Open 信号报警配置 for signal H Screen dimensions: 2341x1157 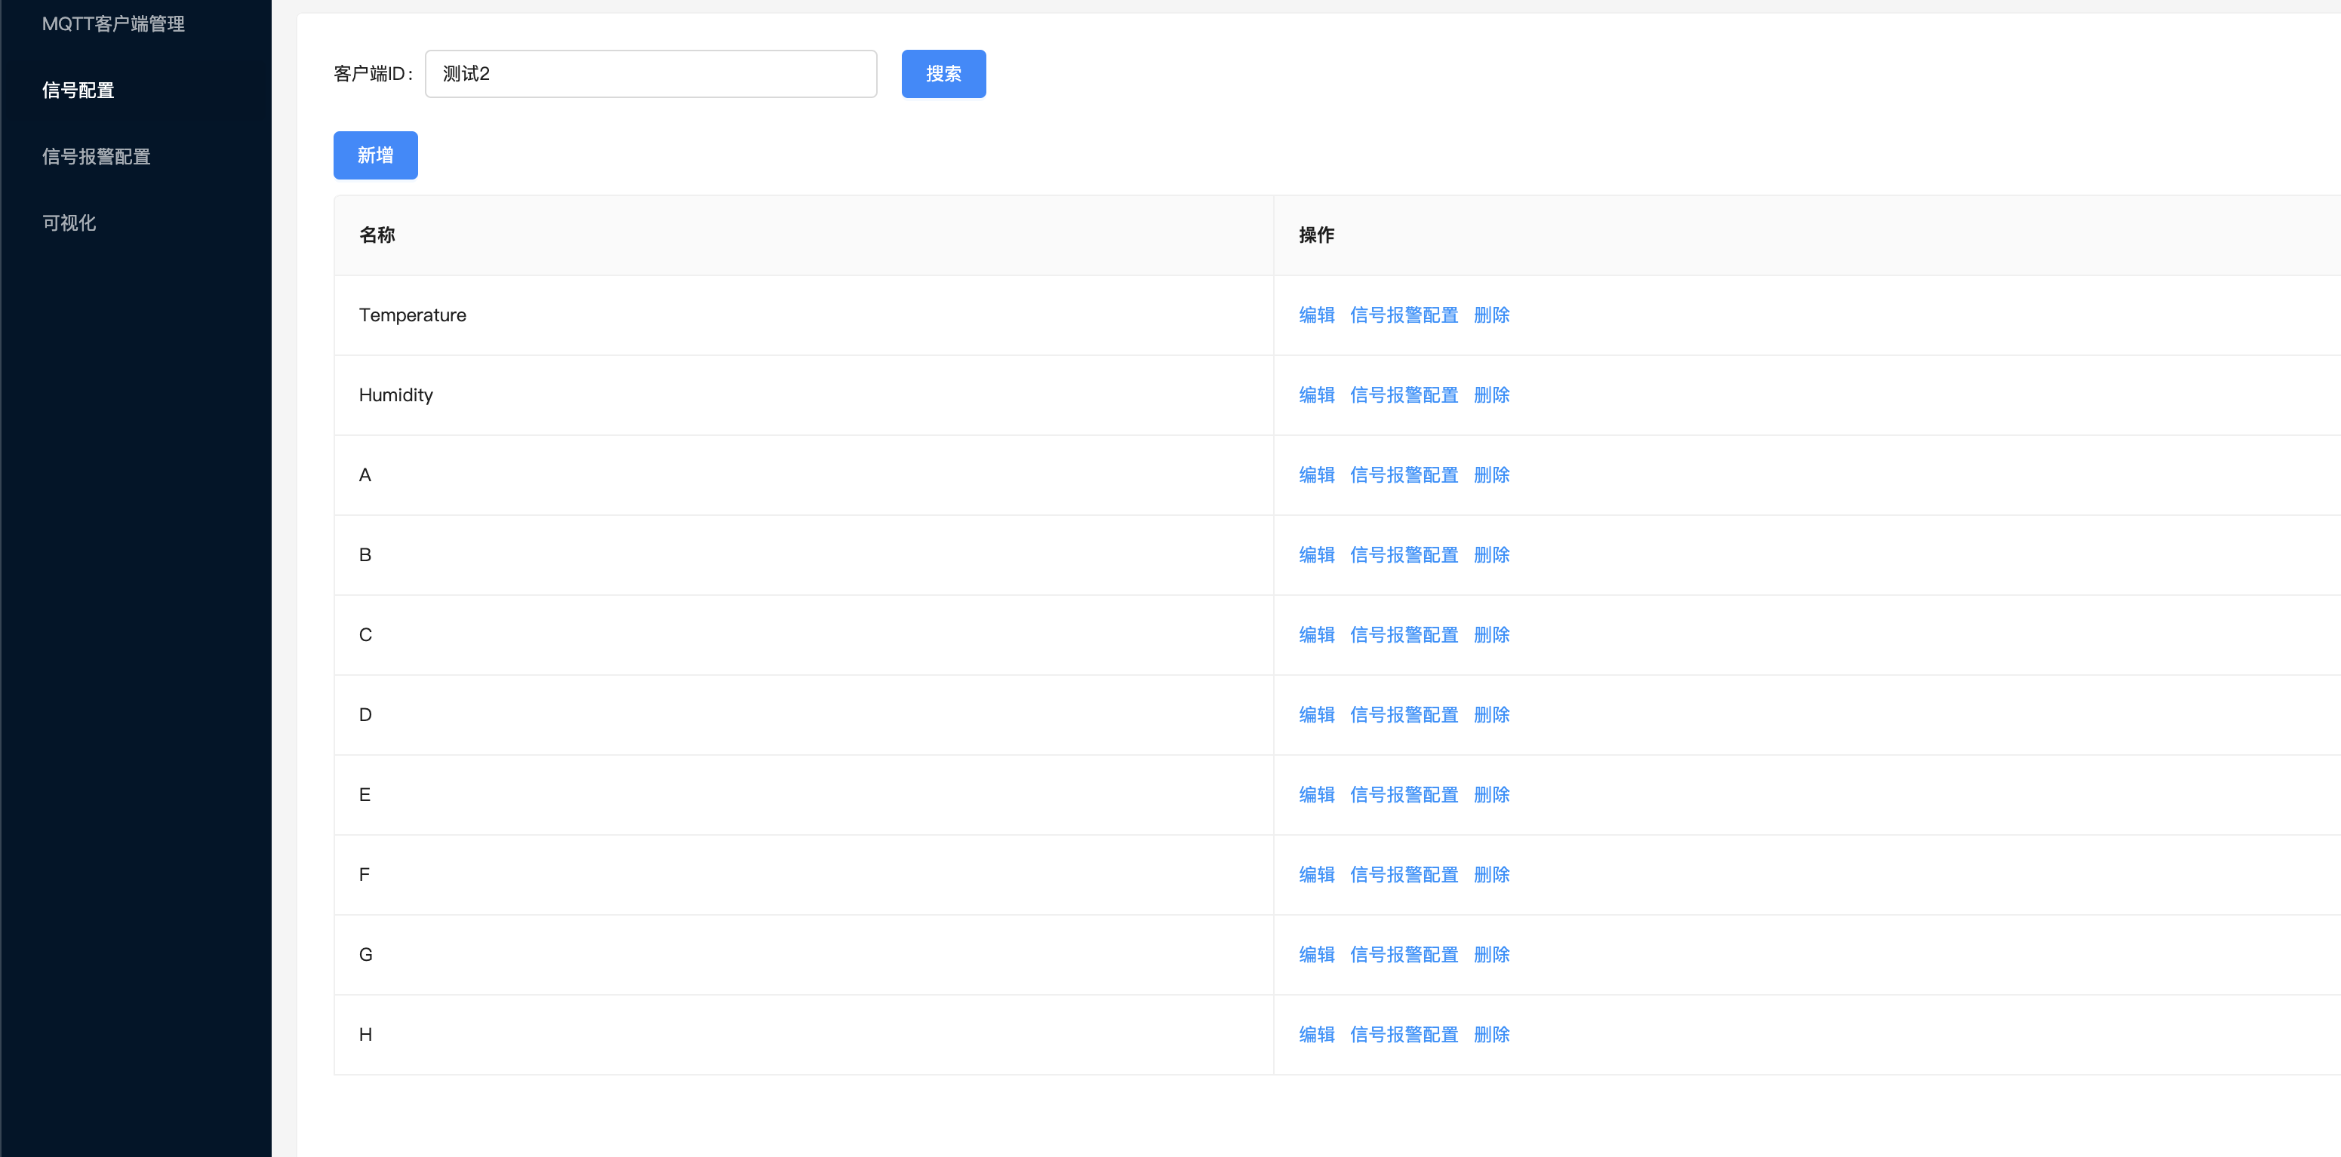[x=1403, y=1034]
